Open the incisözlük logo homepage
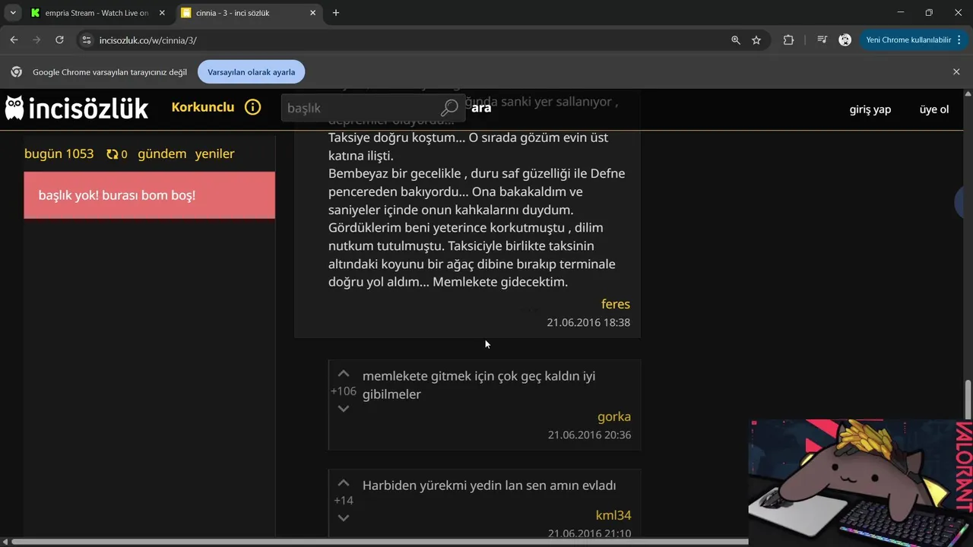This screenshot has width=973, height=547. pyautogui.click(x=76, y=109)
